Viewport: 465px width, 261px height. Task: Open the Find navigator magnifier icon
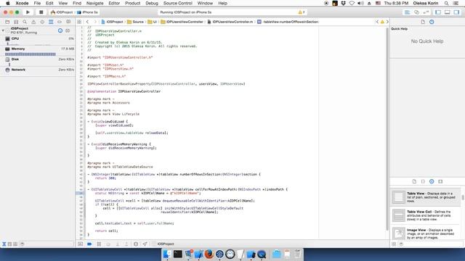tap(25, 22)
